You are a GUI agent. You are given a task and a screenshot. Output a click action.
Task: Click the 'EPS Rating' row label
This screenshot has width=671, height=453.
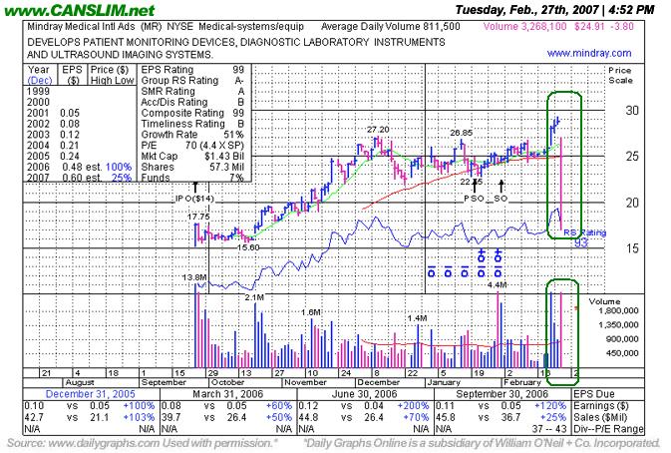click(168, 70)
